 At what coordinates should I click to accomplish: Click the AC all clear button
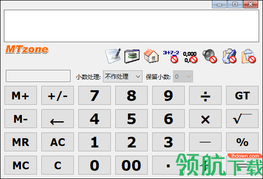(x=57, y=142)
